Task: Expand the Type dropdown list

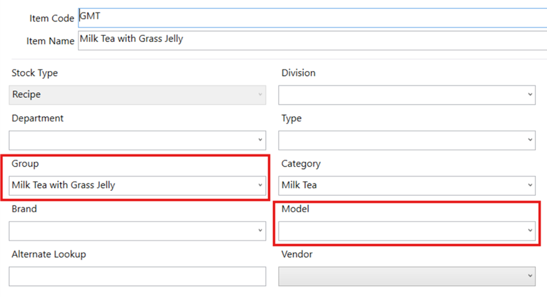Action: coord(406,140)
